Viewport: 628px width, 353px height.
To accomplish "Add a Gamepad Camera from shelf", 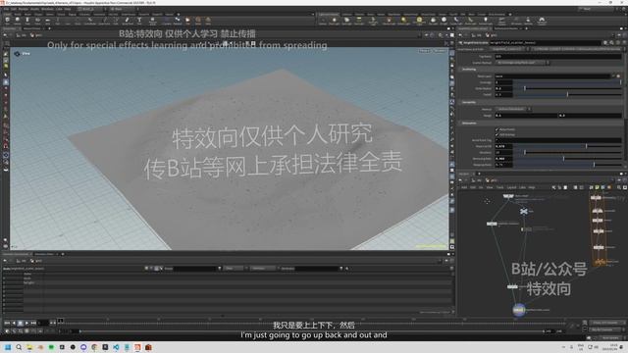I will (542, 21).
